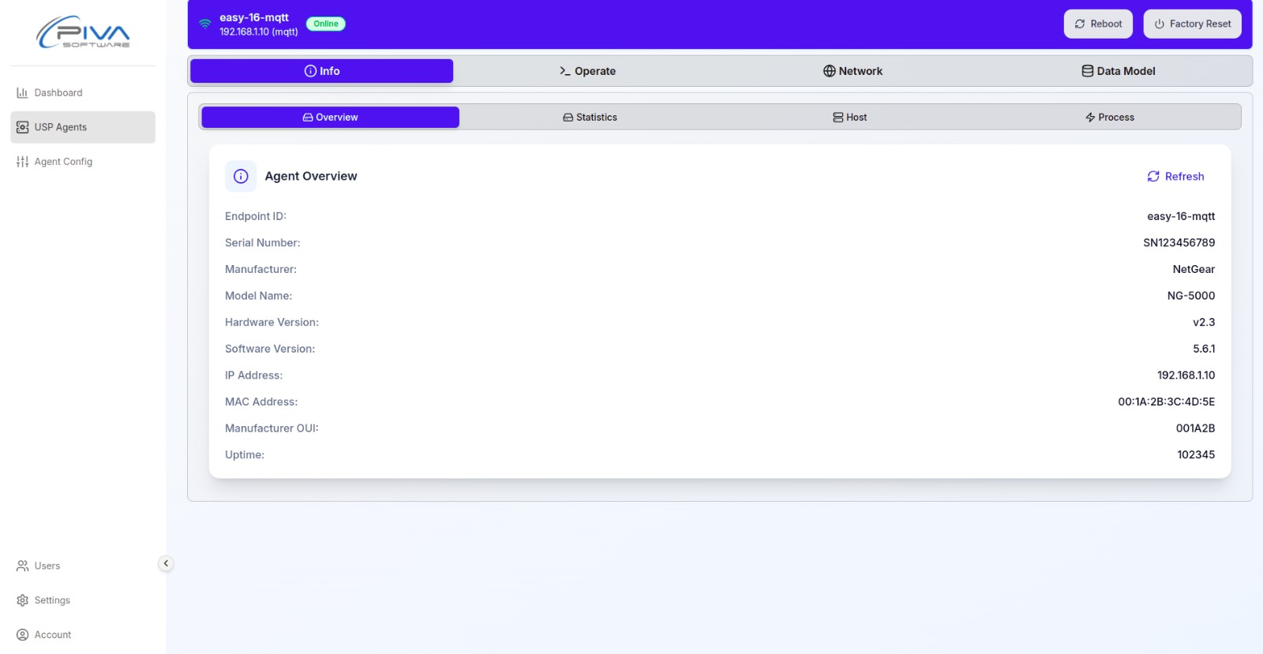Refresh the Agent Overview data
The width and height of the screenshot is (1263, 654).
[1175, 177]
